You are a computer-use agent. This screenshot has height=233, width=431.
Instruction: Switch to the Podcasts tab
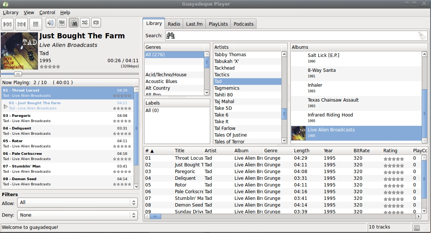[243, 24]
